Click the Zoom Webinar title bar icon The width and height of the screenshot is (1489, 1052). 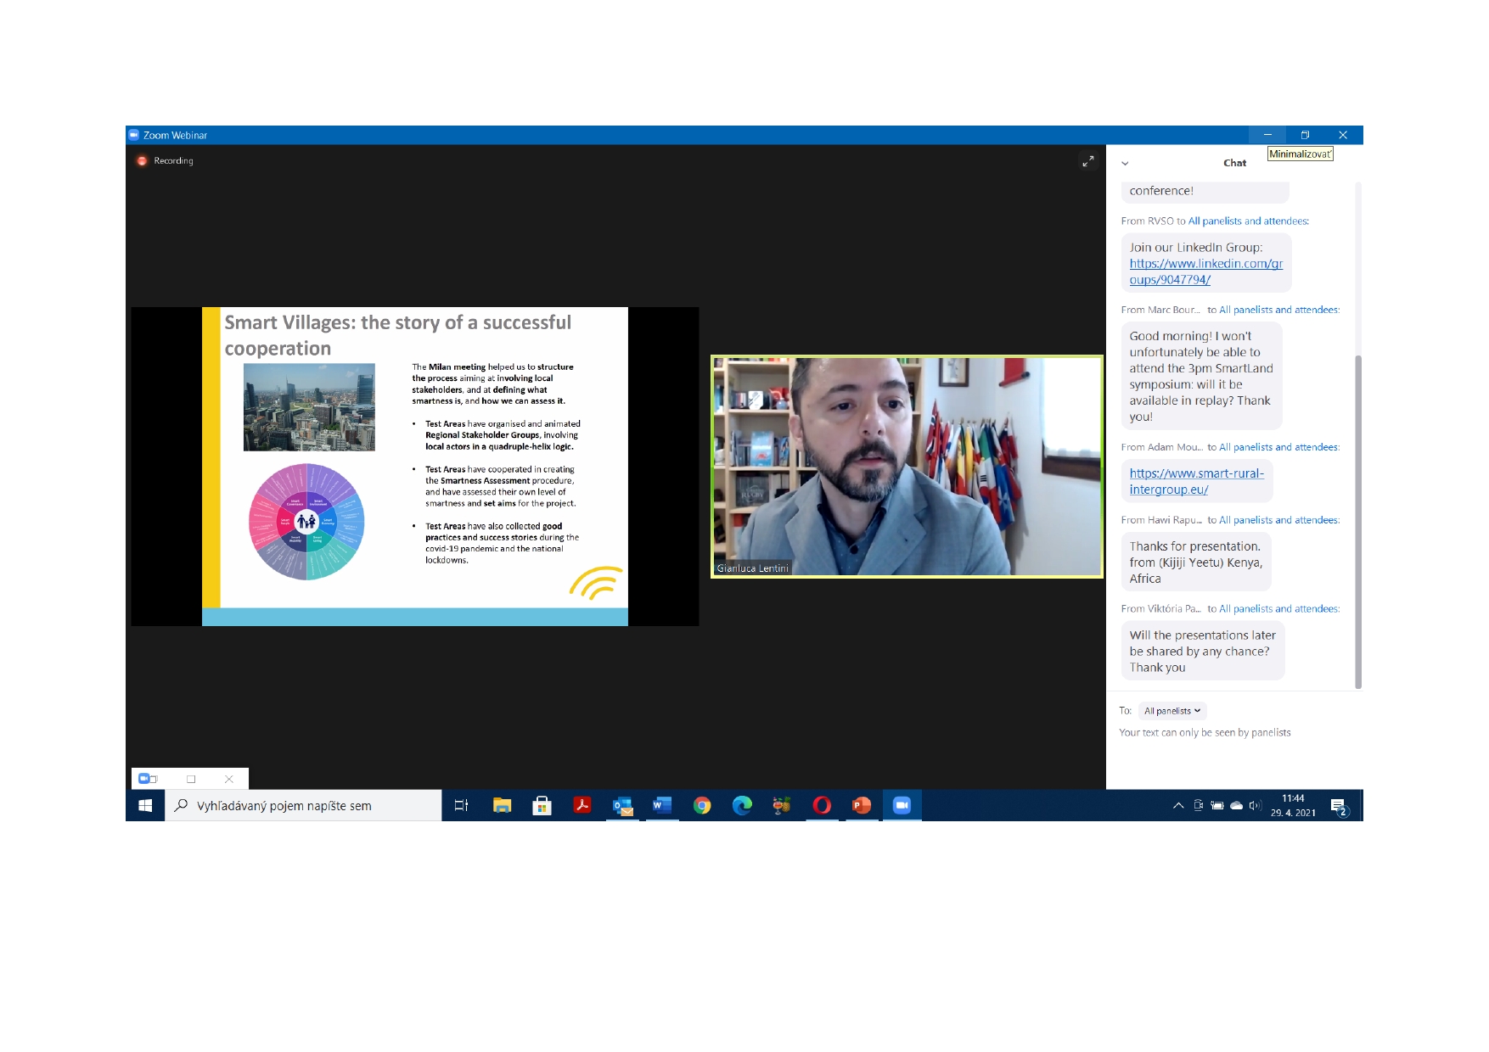(134, 135)
